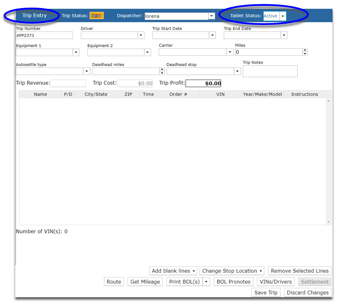Increase Miles with up stepper arrow

[x=305, y=50]
